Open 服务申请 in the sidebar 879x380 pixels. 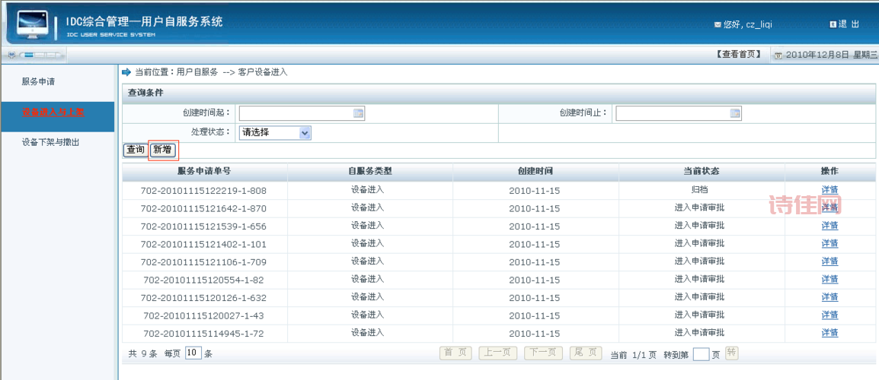(x=38, y=82)
